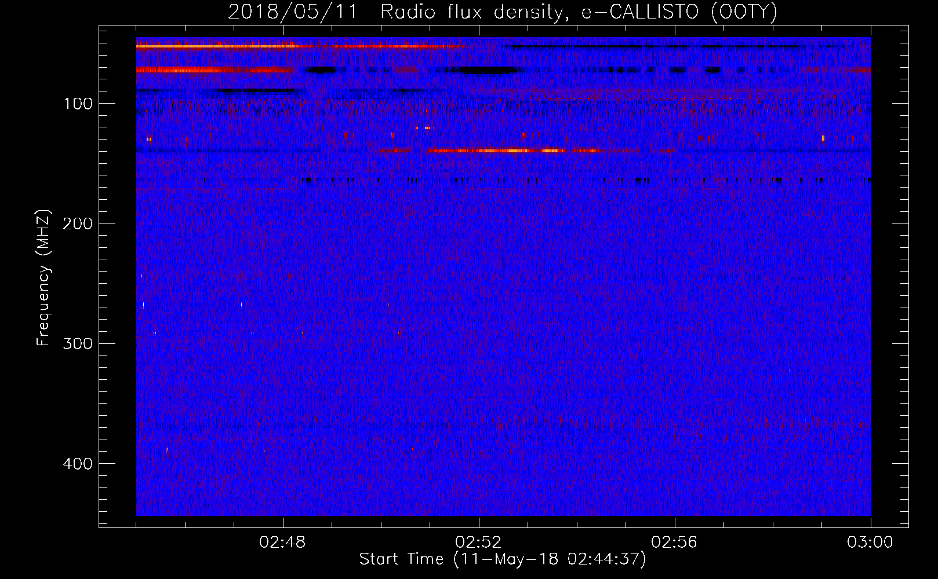Click the time tick label "02:52"

point(479,543)
